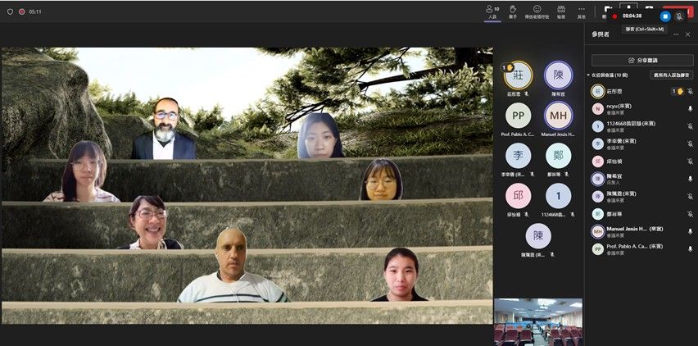The image size is (698, 346).
Task: Click the smiling woman with glasses in center-left
Action: coord(150,223)
